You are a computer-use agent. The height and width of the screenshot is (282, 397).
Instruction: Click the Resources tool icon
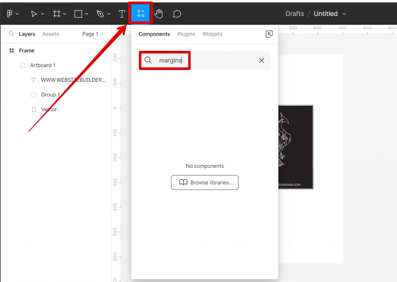click(141, 14)
